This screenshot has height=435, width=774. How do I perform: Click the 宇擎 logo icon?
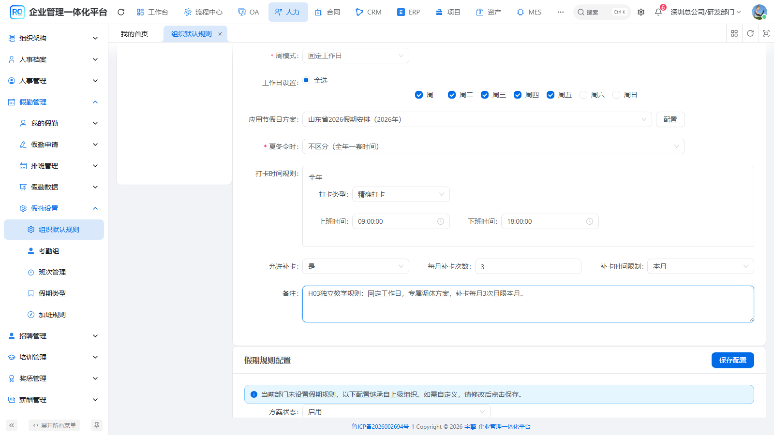[17, 12]
